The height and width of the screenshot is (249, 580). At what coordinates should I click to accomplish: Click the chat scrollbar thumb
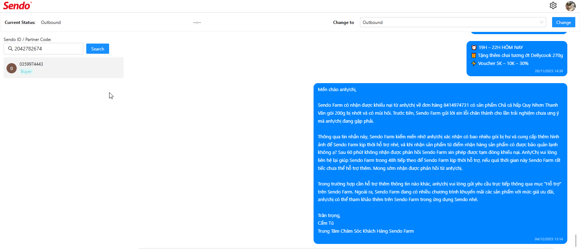(x=576, y=240)
